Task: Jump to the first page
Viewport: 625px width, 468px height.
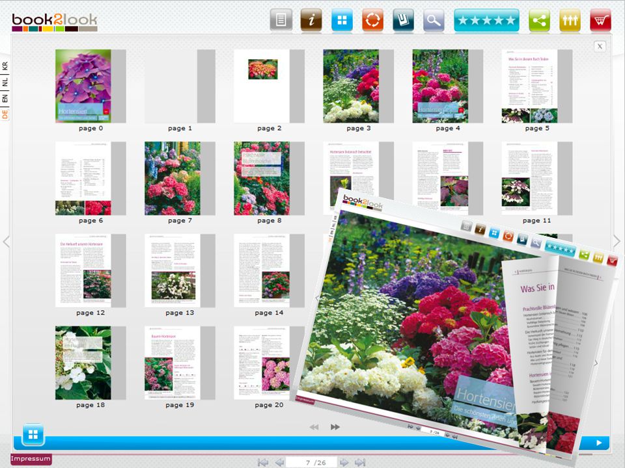Action: [262, 462]
